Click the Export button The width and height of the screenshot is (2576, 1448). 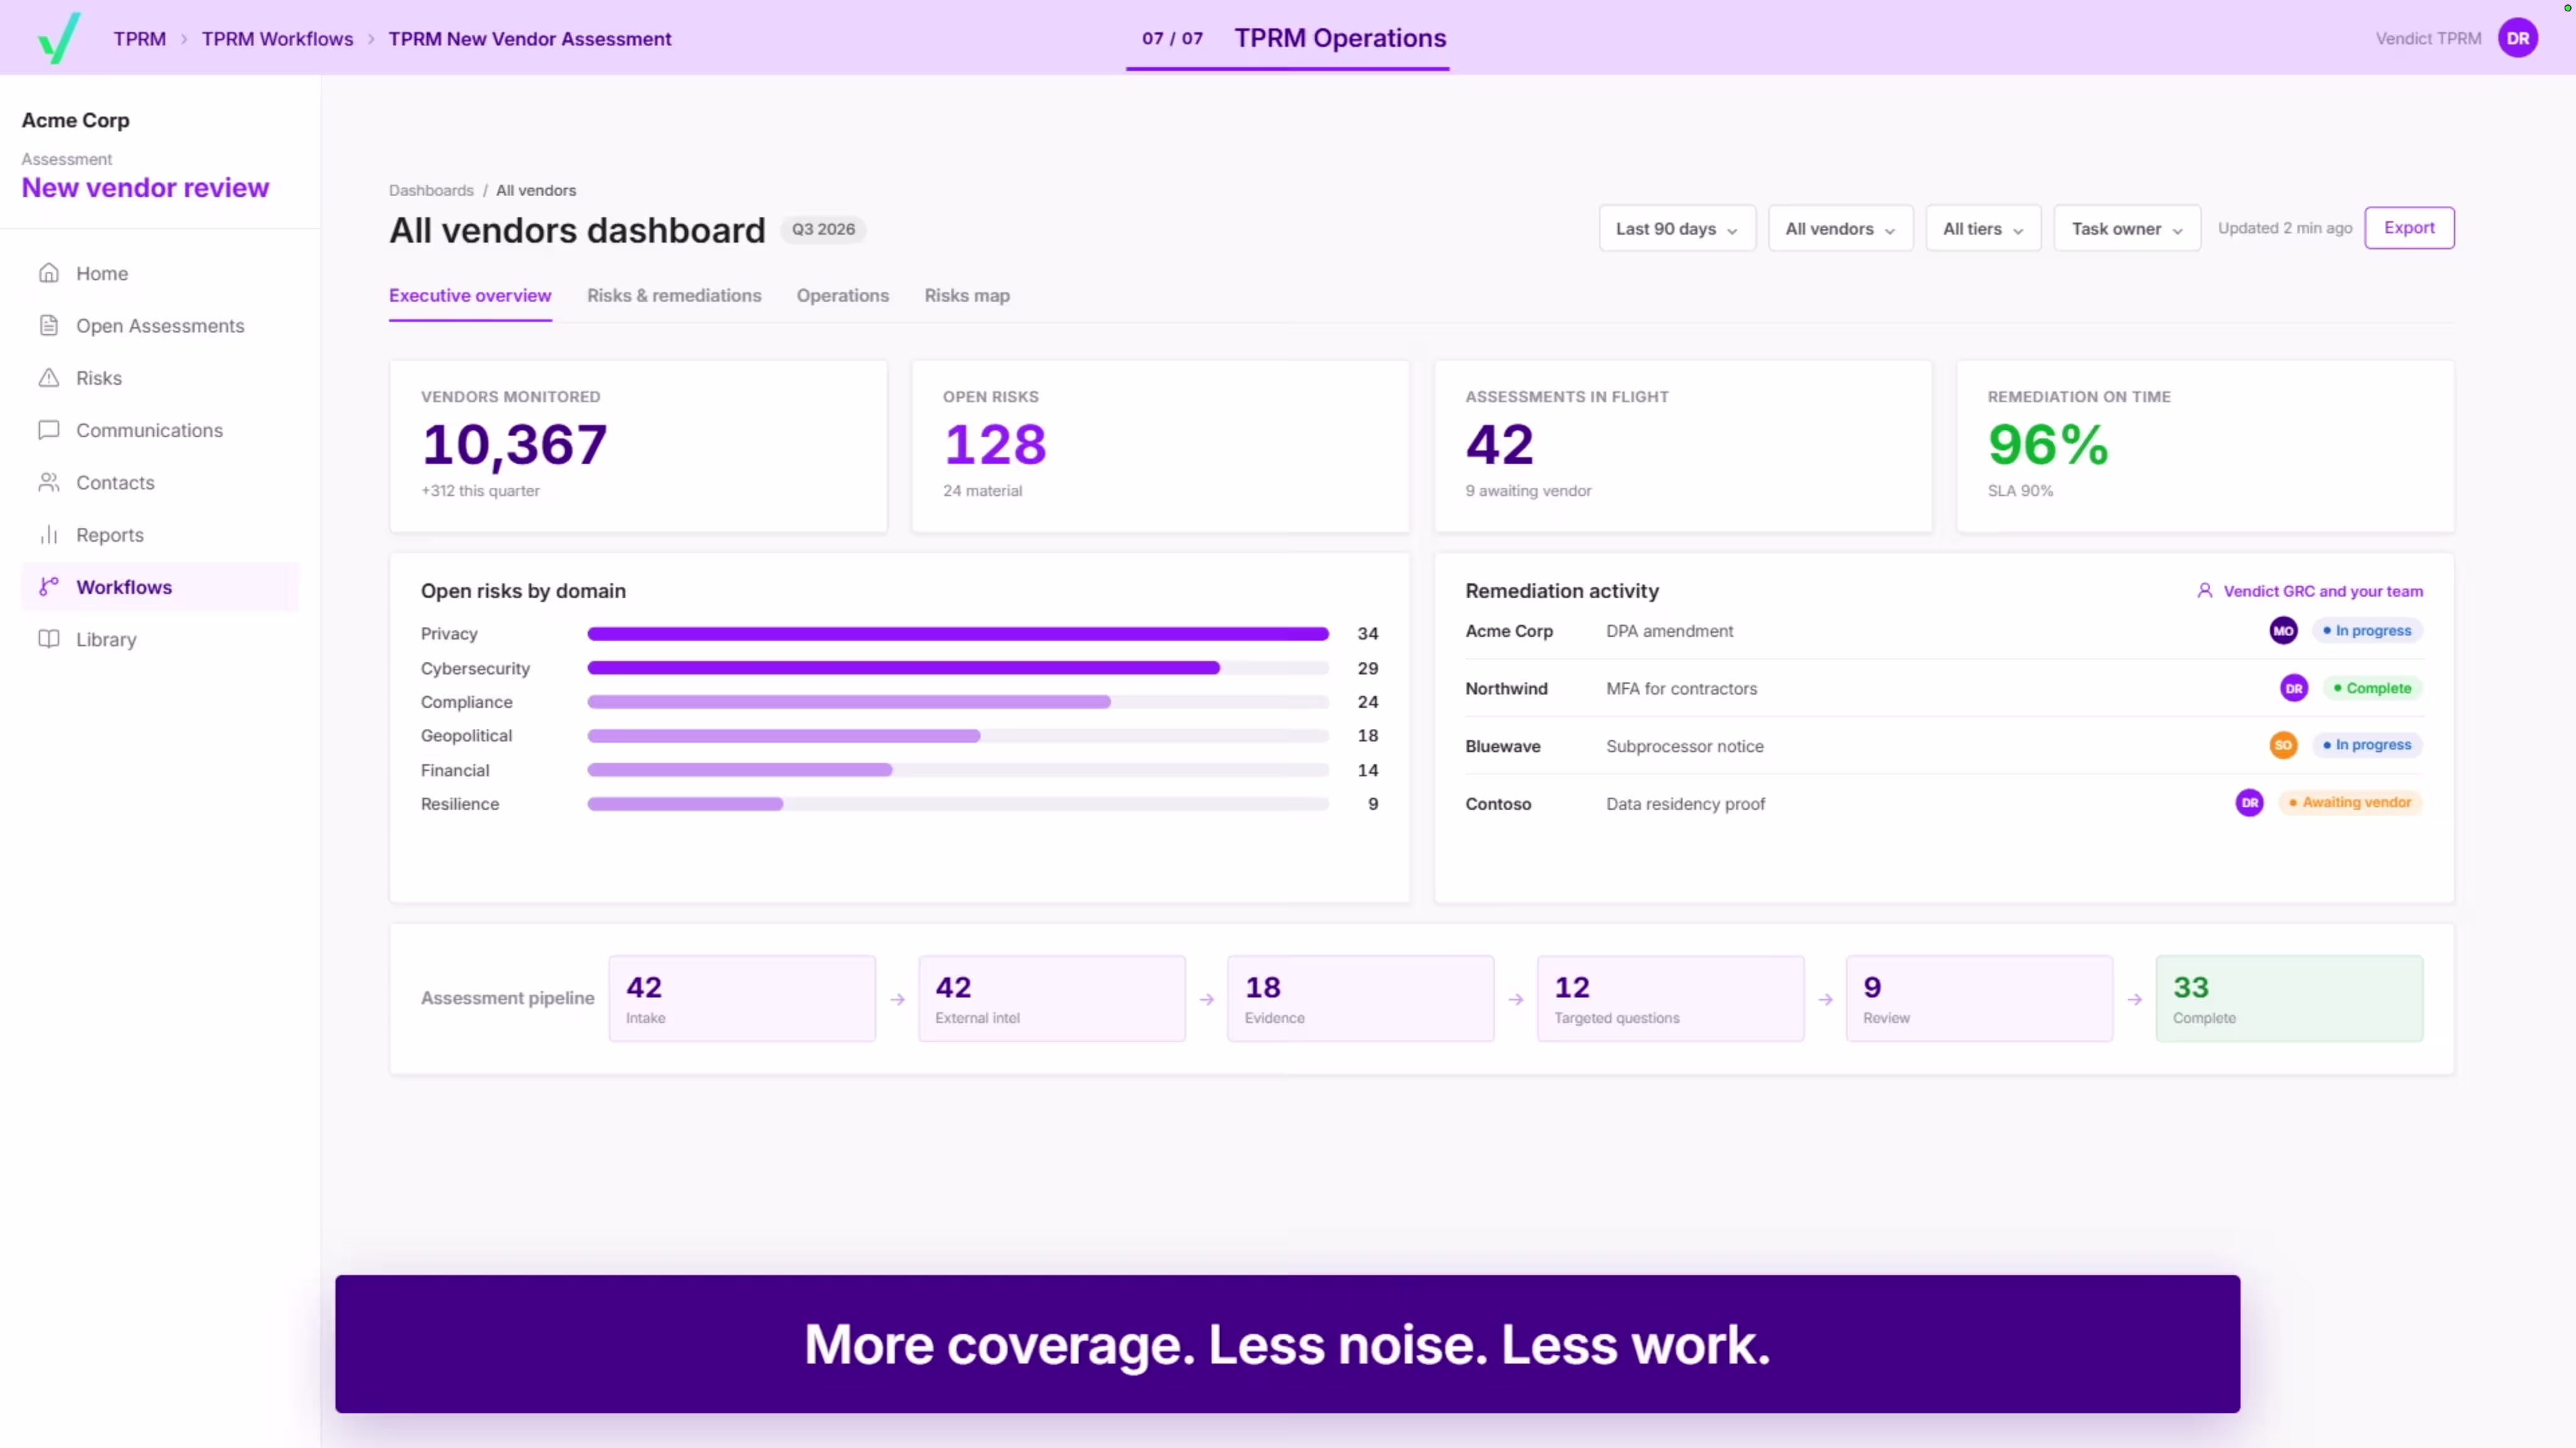tap(2409, 228)
